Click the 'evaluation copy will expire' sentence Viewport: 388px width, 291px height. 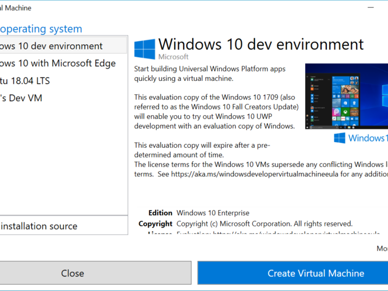[x=202, y=150]
